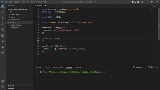This screenshot has width=160, height=90.
Task: Select the TERMINAL panel tab
Action: (69, 67)
